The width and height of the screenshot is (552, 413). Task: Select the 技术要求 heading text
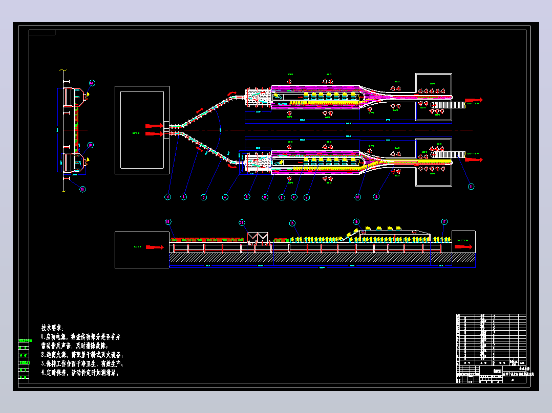[x=52, y=328]
